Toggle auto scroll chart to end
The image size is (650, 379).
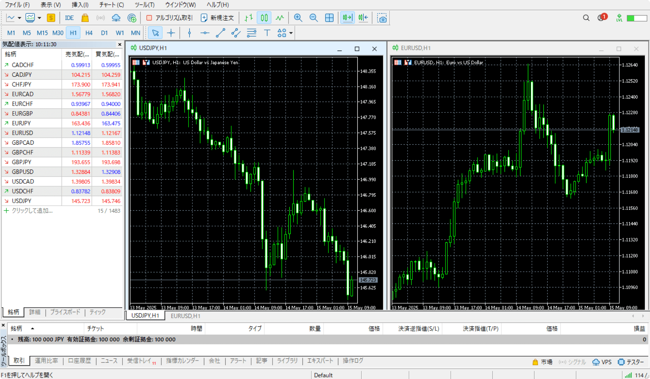click(347, 18)
